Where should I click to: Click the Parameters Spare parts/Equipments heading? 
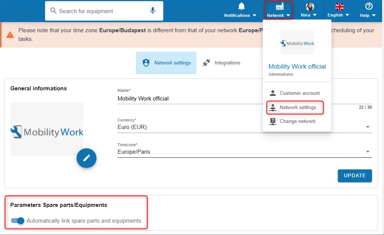coord(59,205)
